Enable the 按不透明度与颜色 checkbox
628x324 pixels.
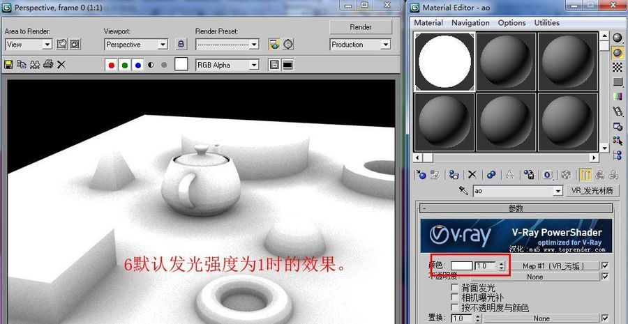pos(454,307)
